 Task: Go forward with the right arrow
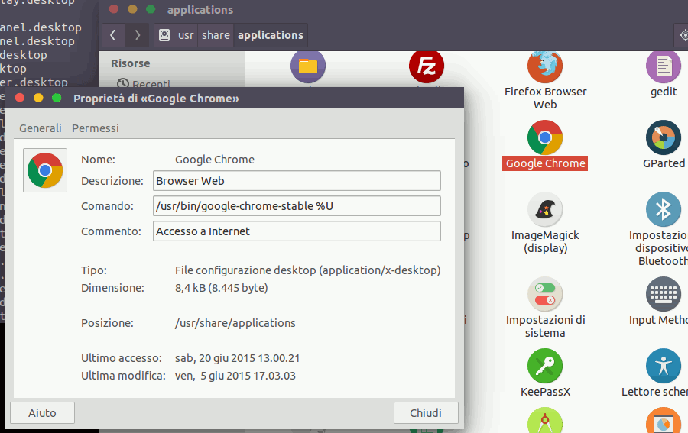coord(137,35)
